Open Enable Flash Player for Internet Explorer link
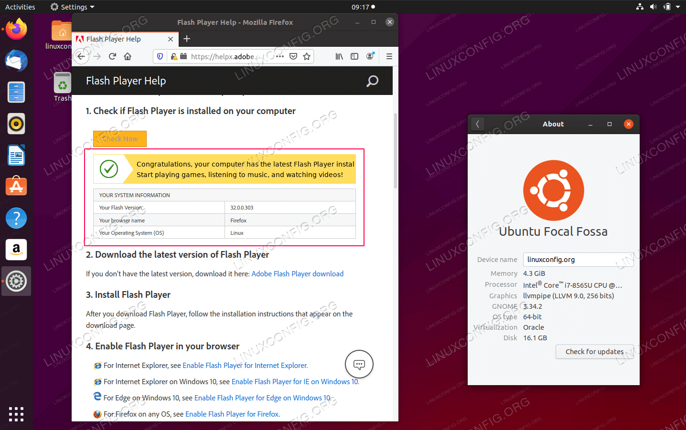The width and height of the screenshot is (686, 430). [245, 366]
